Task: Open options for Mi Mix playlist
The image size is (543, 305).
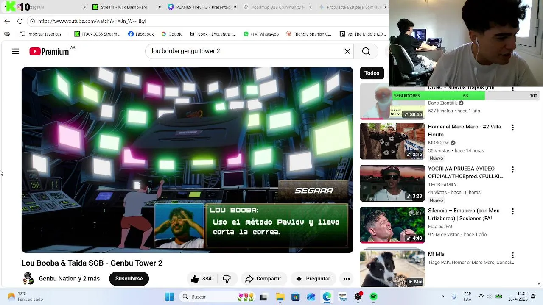Action: pyautogui.click(x=513, y=255)
